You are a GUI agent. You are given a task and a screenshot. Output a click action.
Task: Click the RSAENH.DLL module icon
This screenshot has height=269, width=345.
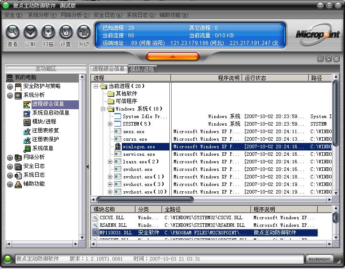95,225
